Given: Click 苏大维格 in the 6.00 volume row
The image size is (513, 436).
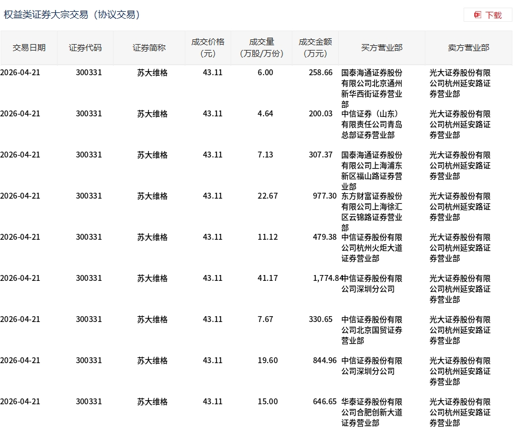Looking at the screenshot, I should [x=152, y=72].
